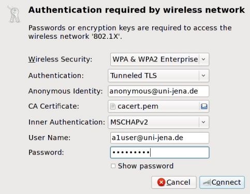
Task: Open the WPA & WPA2 Enterprise combo box
Action: [x=159, y=59]
